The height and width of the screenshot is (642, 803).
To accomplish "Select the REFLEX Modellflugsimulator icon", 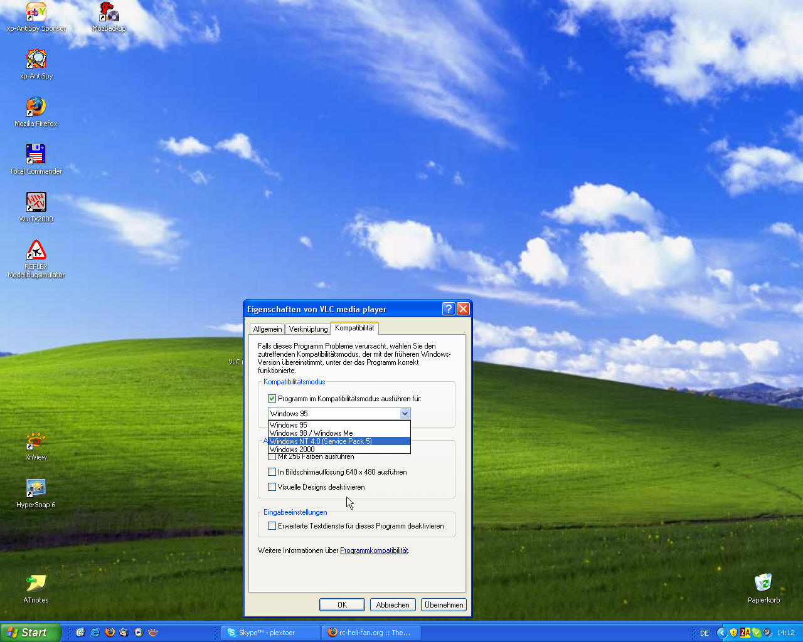I will coord(36,250).
